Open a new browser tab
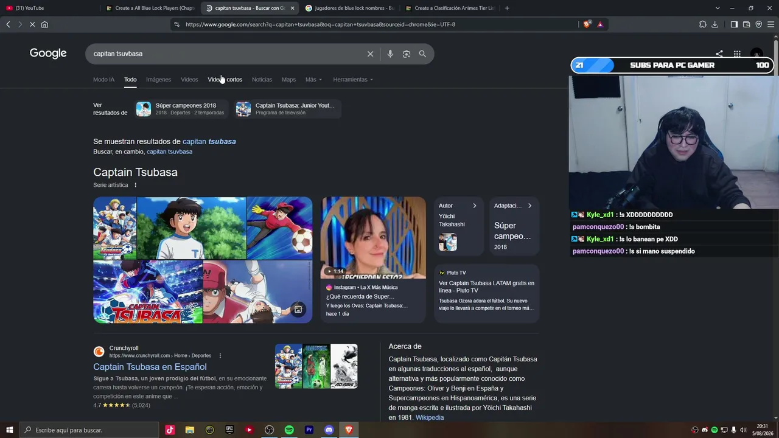This screenshot has width=779, height=438. pyautogui.click(x=507, y=8)
